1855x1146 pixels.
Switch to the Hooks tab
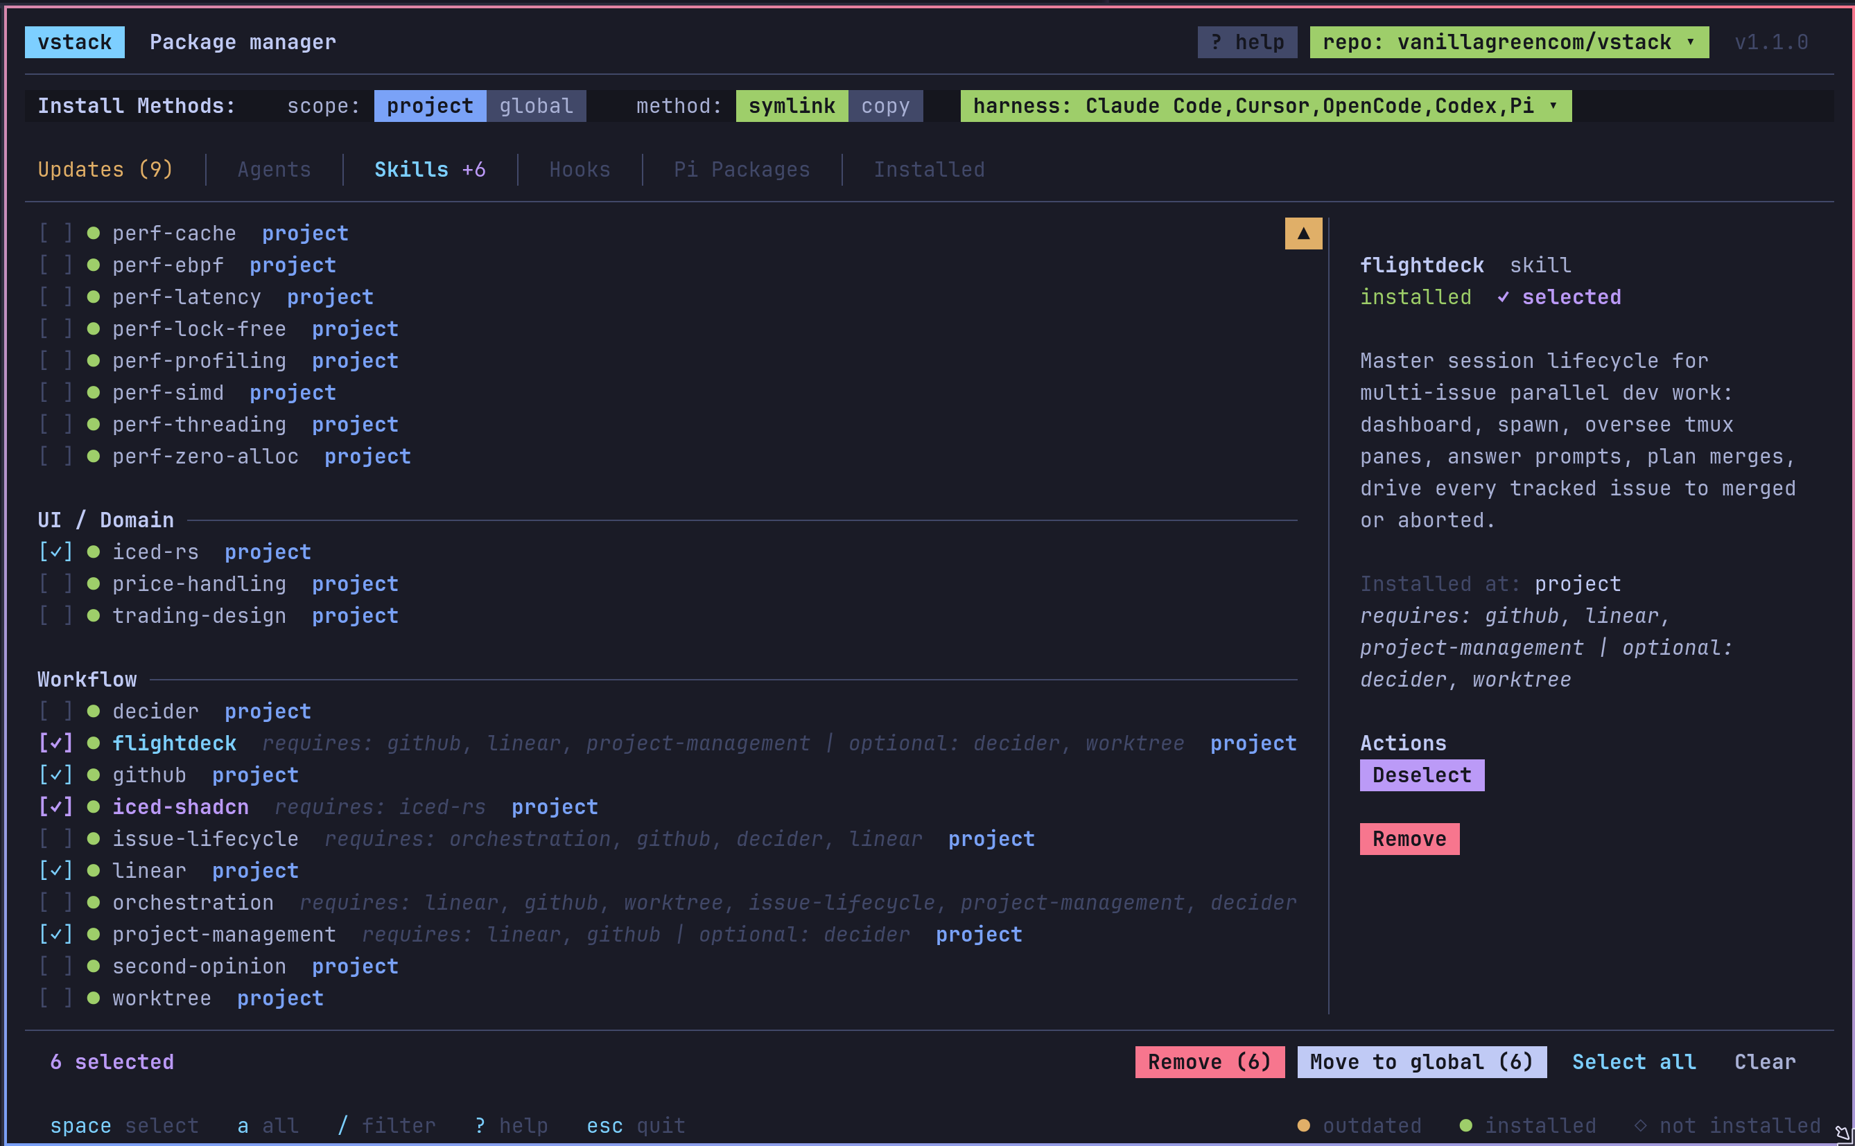[580, 170]
